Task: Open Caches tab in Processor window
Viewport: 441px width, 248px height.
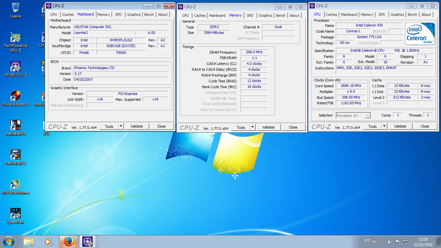Action: pos(332,15)
